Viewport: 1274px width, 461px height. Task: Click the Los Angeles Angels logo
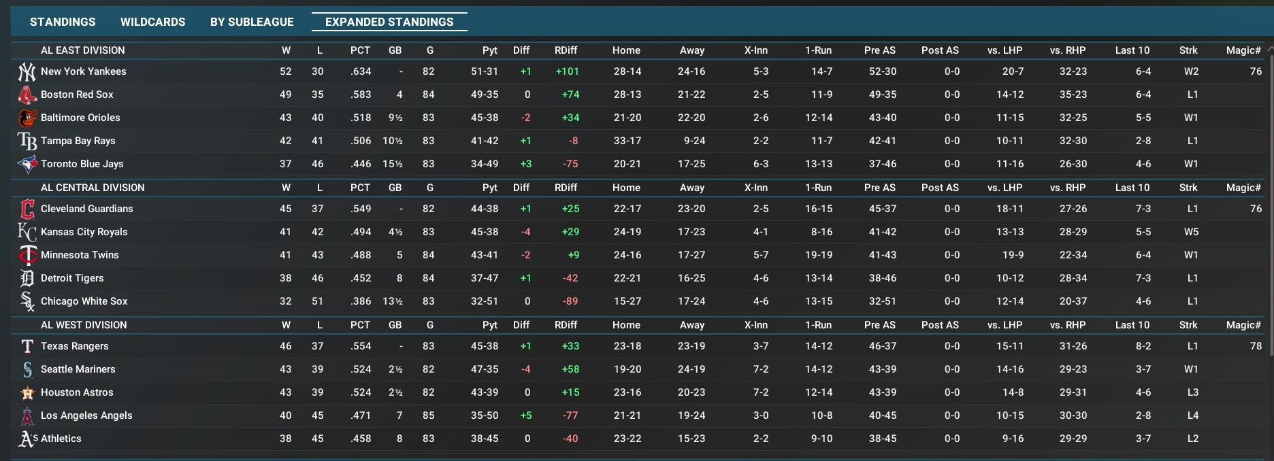click(x=27, y=415)
